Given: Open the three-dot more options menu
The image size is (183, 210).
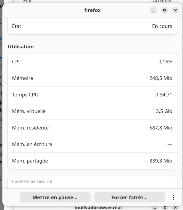Looking at the screenshot, I should 173,197.
